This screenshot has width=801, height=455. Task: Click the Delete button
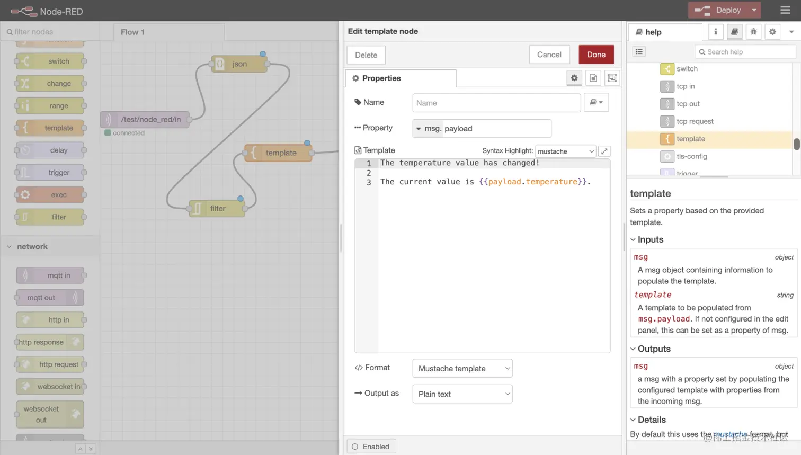(367, 55)
